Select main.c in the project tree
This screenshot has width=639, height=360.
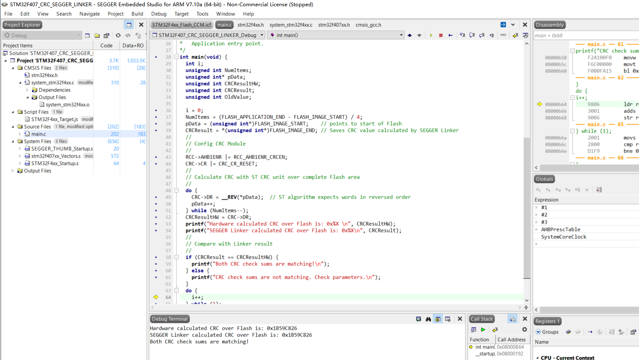(38, 134)
